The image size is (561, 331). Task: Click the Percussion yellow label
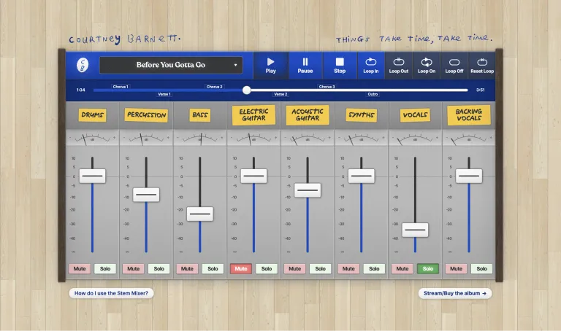tap(146, 115)
